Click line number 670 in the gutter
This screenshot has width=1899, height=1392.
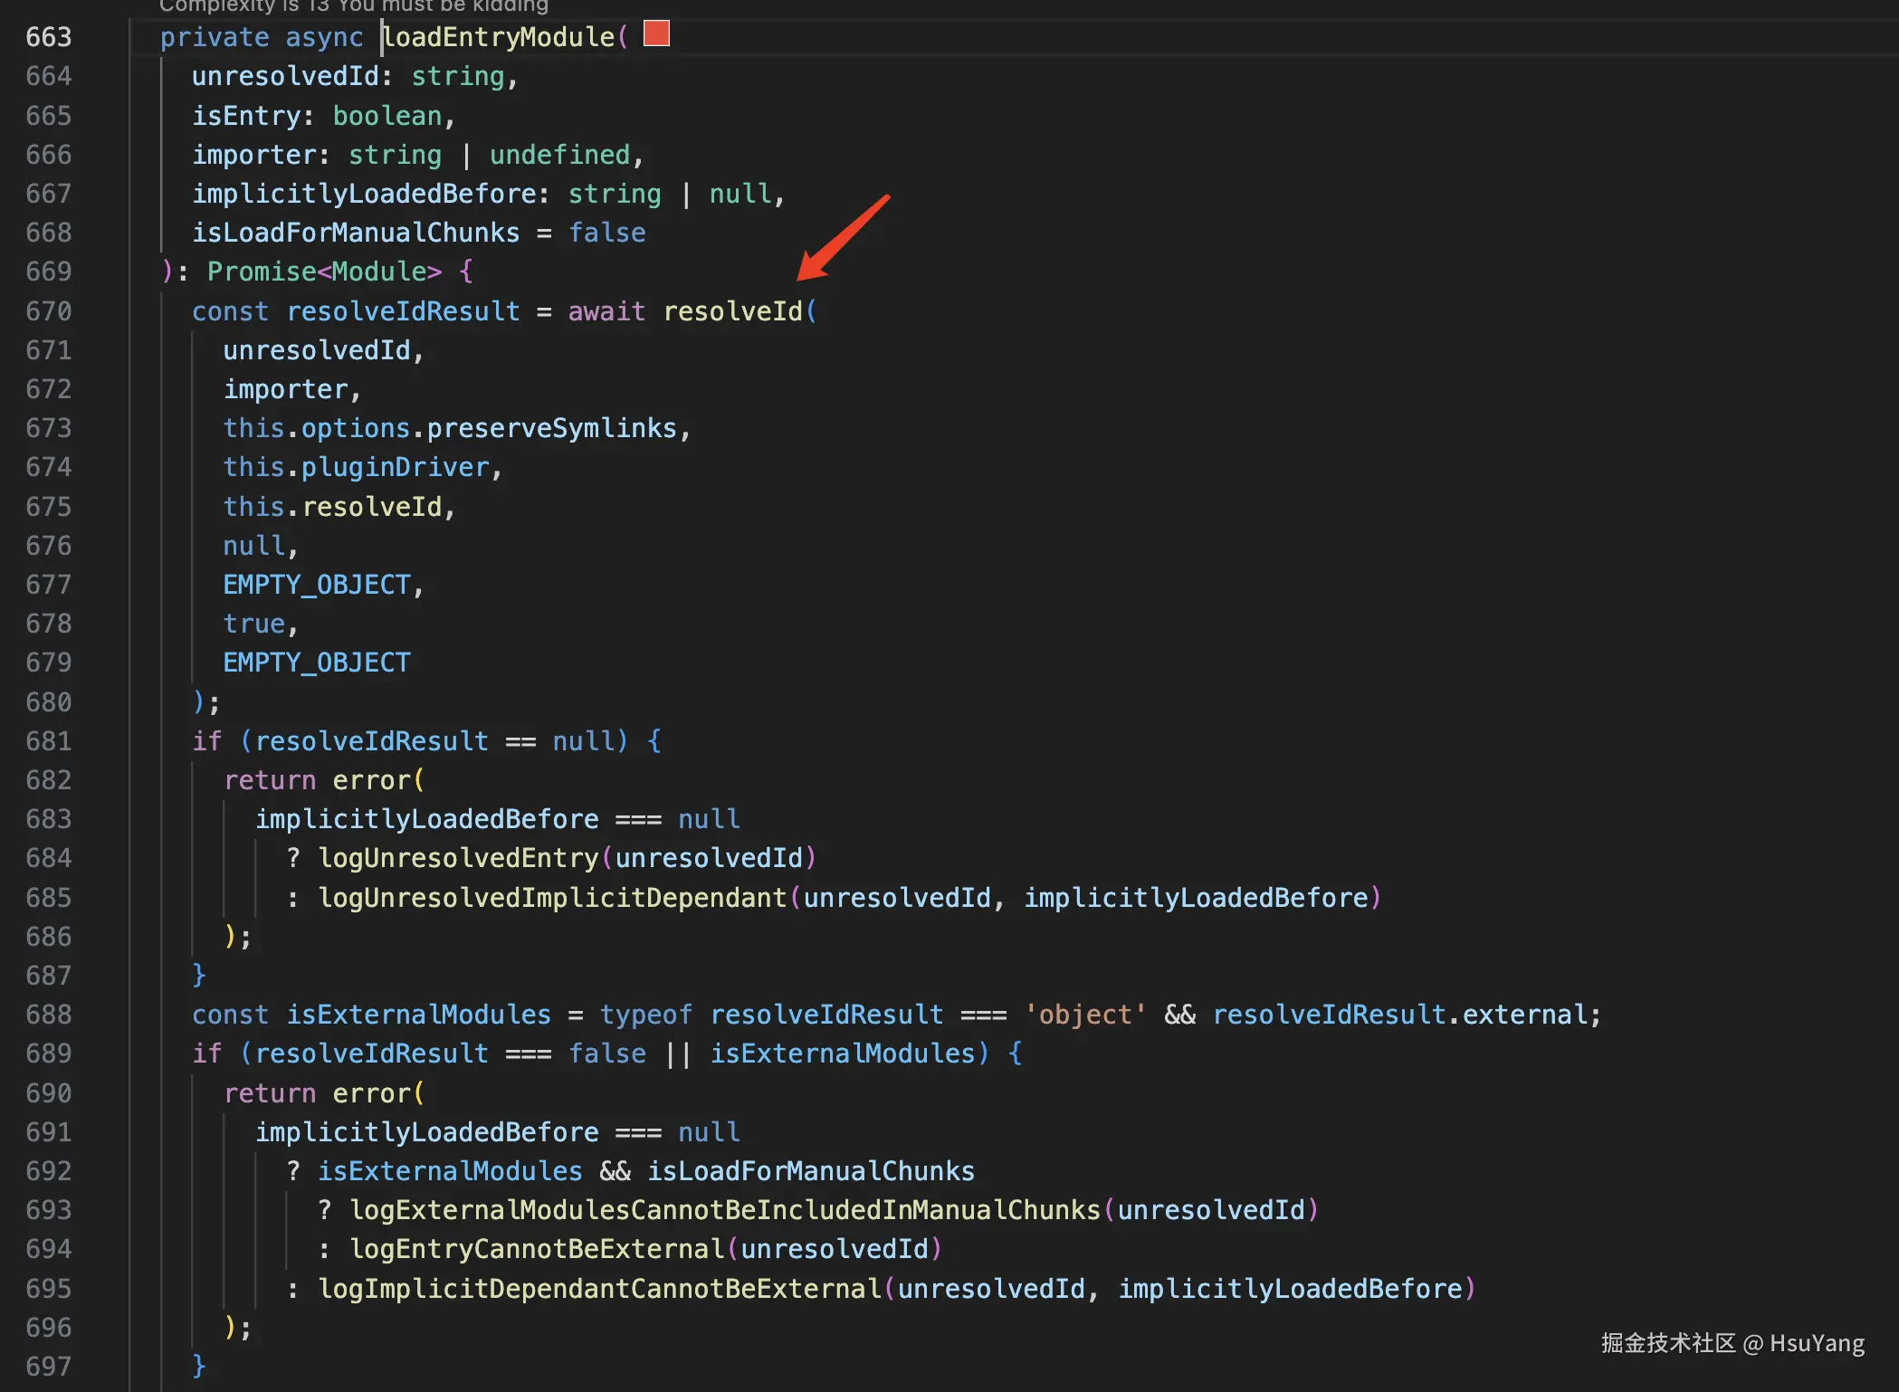click(x=49, y=311)
